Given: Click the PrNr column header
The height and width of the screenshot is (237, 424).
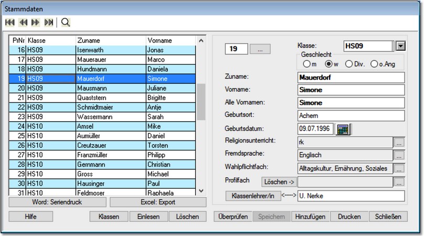Looking at the screenshot, I should coord(17,40).
